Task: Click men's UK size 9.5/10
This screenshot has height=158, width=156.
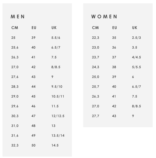Action: 57,87
